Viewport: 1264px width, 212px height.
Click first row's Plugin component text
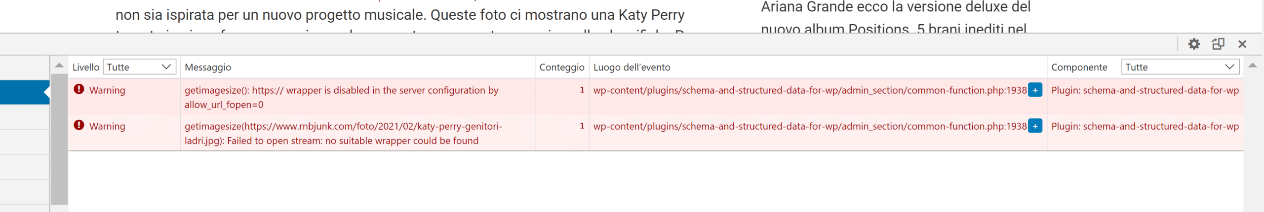click(x=1145, y=90)
